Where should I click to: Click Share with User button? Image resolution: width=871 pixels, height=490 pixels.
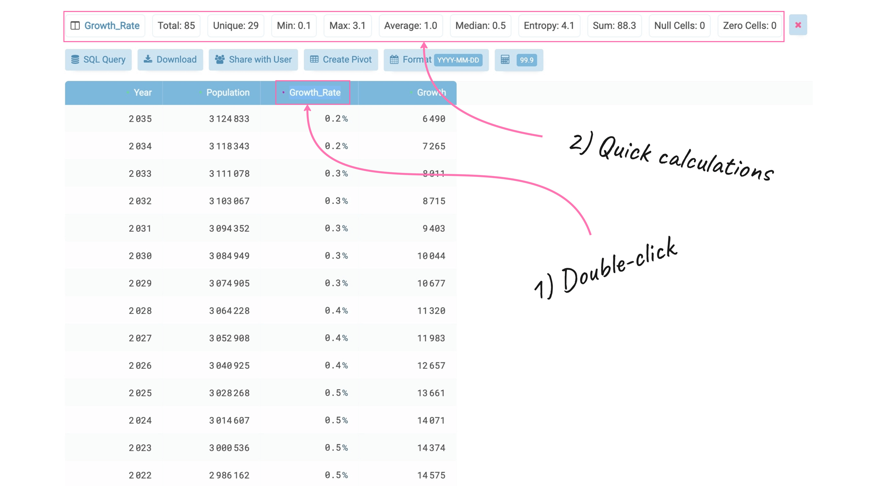253,59
